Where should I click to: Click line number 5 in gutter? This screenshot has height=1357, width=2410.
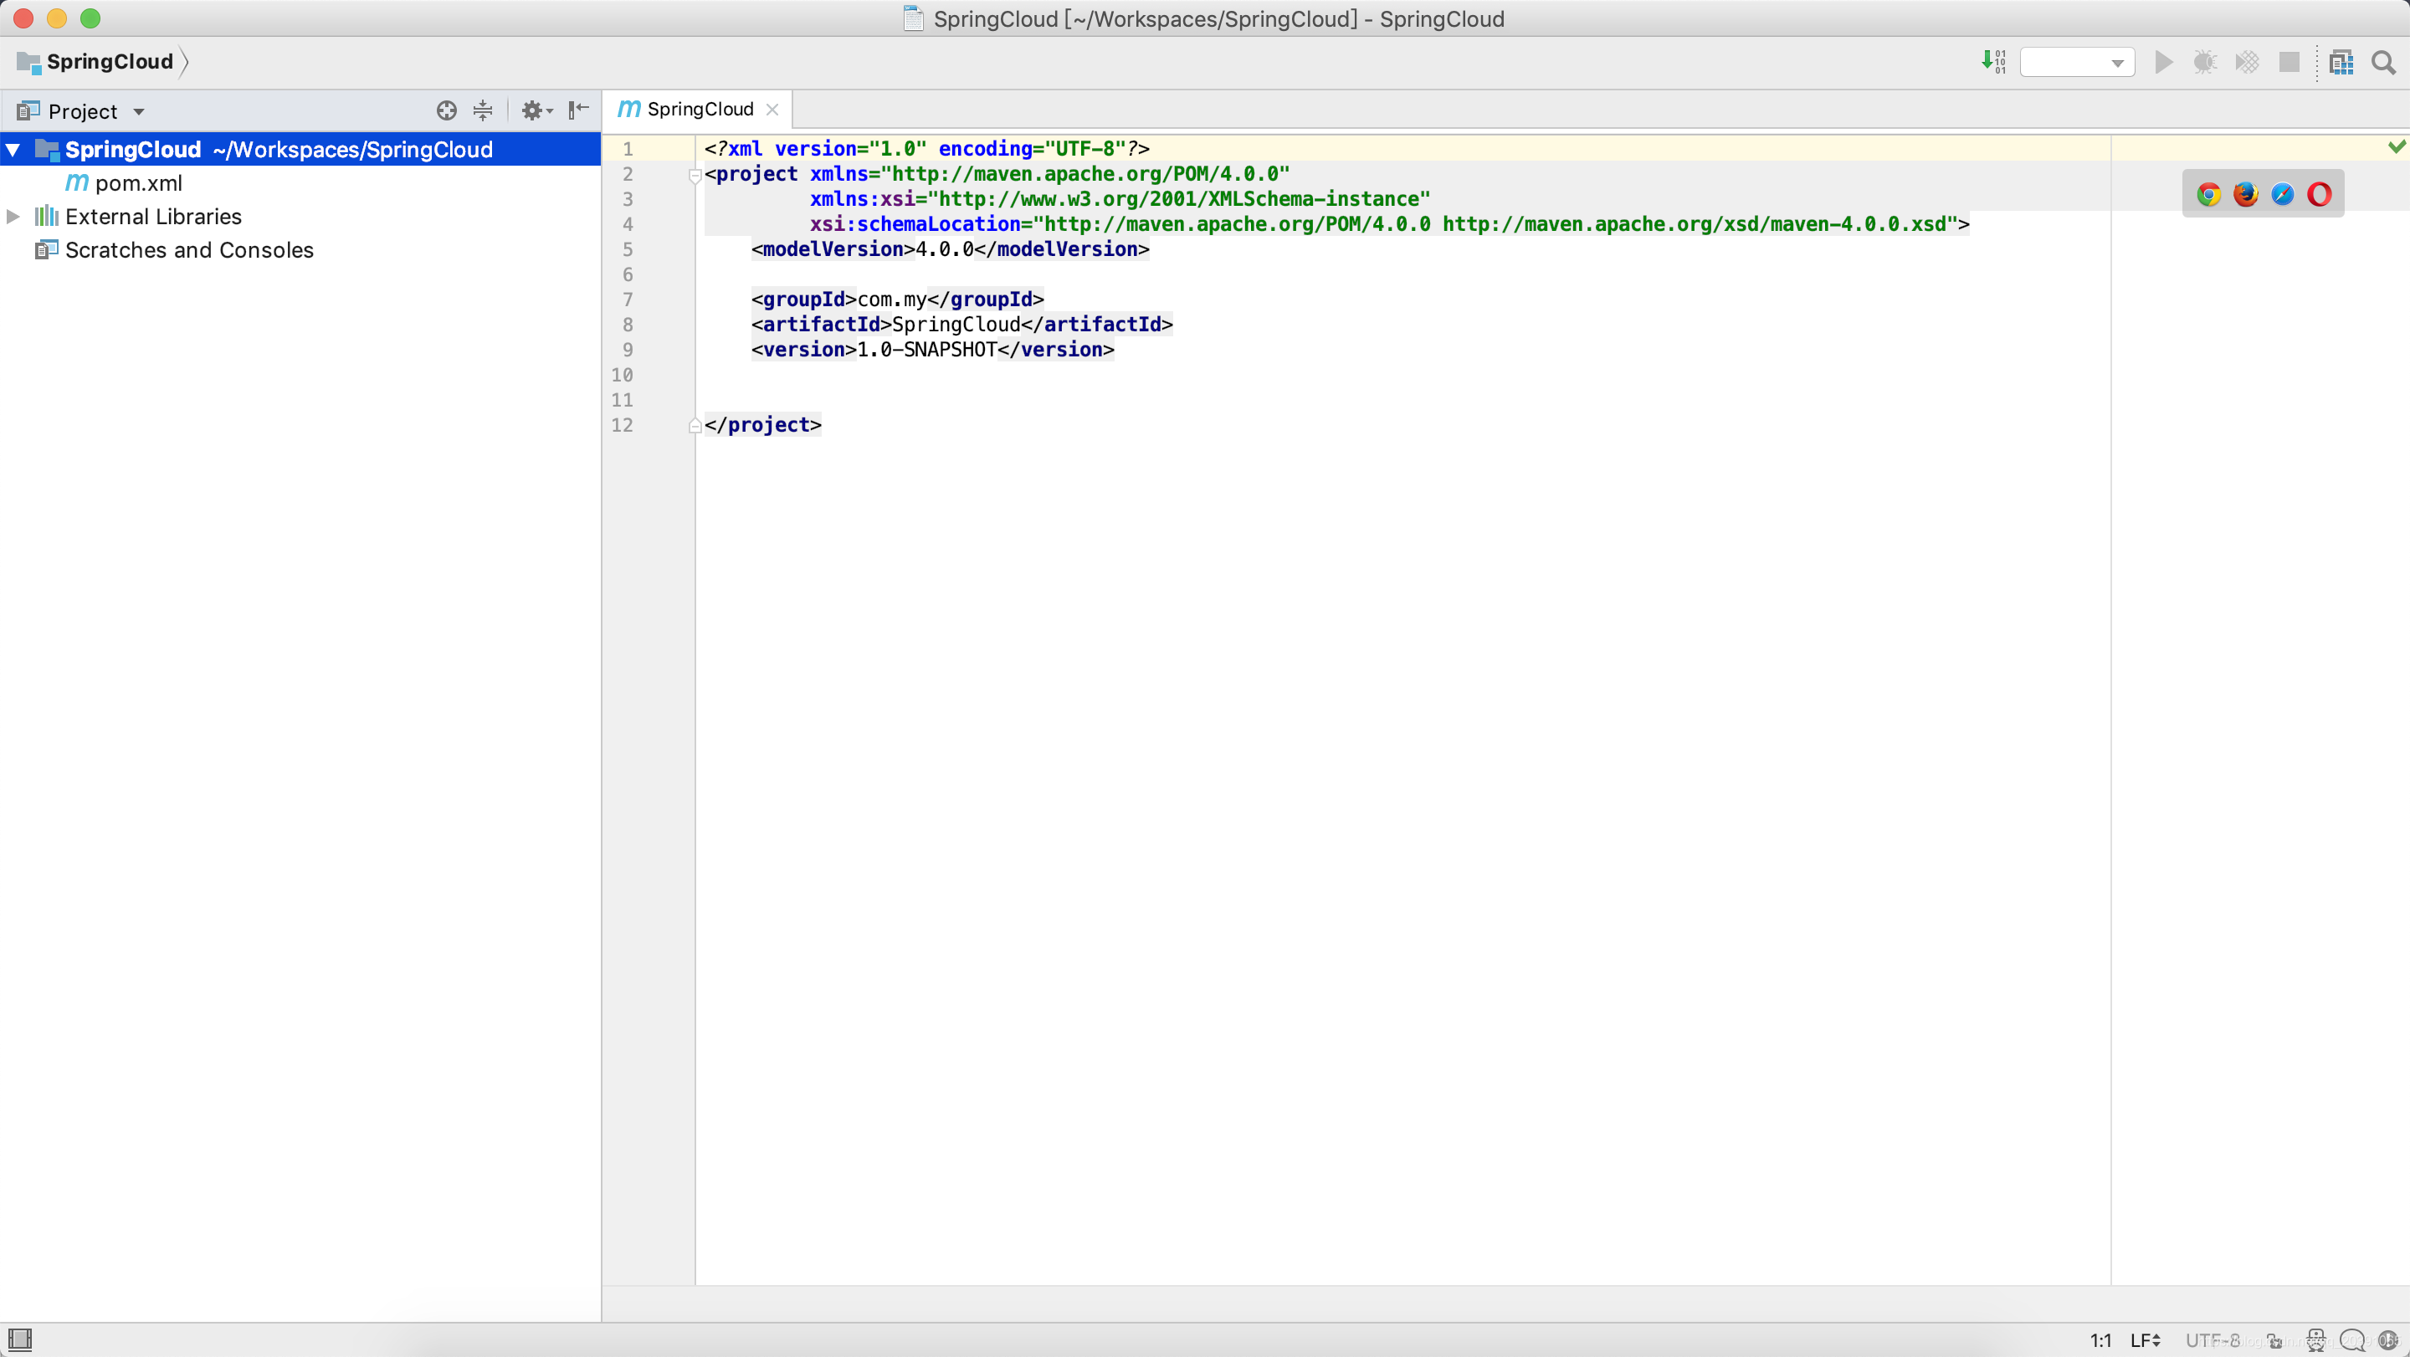(x=628, y=249)
